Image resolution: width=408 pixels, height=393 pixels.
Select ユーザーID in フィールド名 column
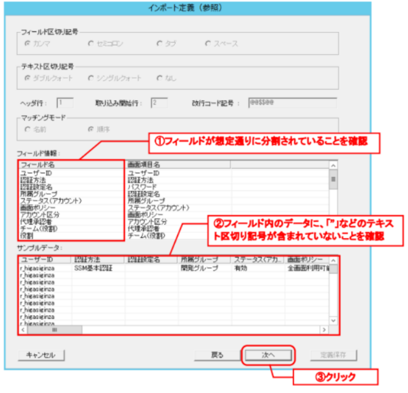tap(36, 173)
